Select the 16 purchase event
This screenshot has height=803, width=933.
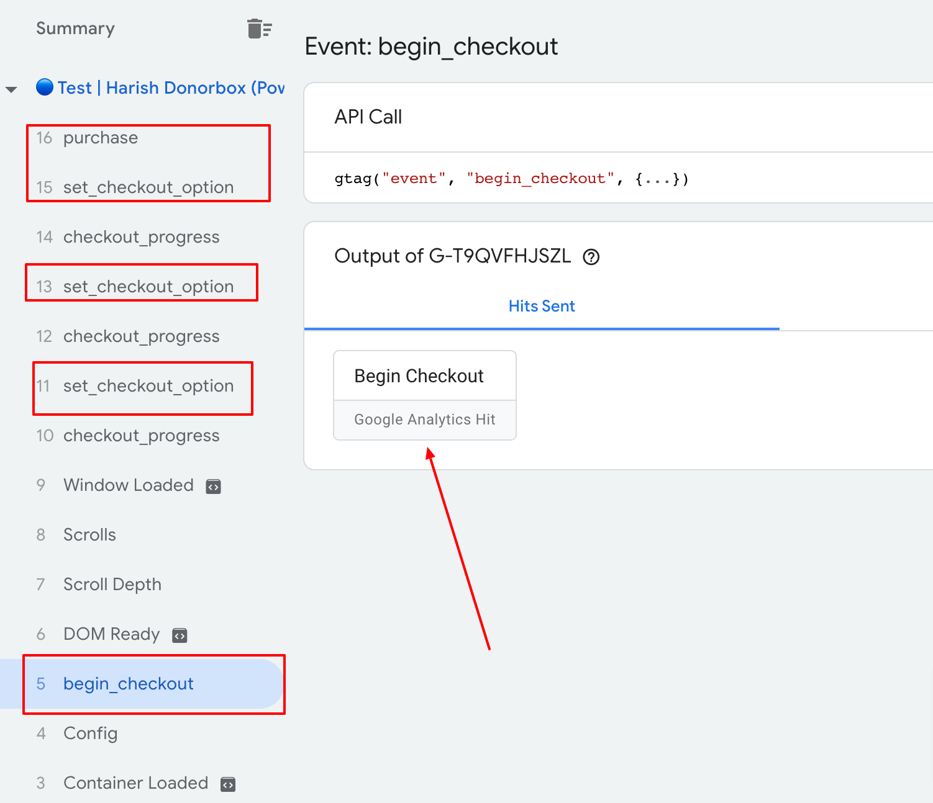pyautogui.click(x=100, y=138)
